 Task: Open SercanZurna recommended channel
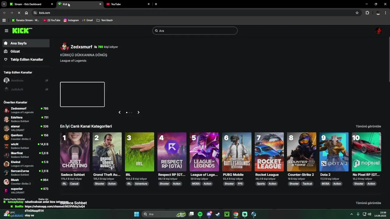[x=26, y=173]
